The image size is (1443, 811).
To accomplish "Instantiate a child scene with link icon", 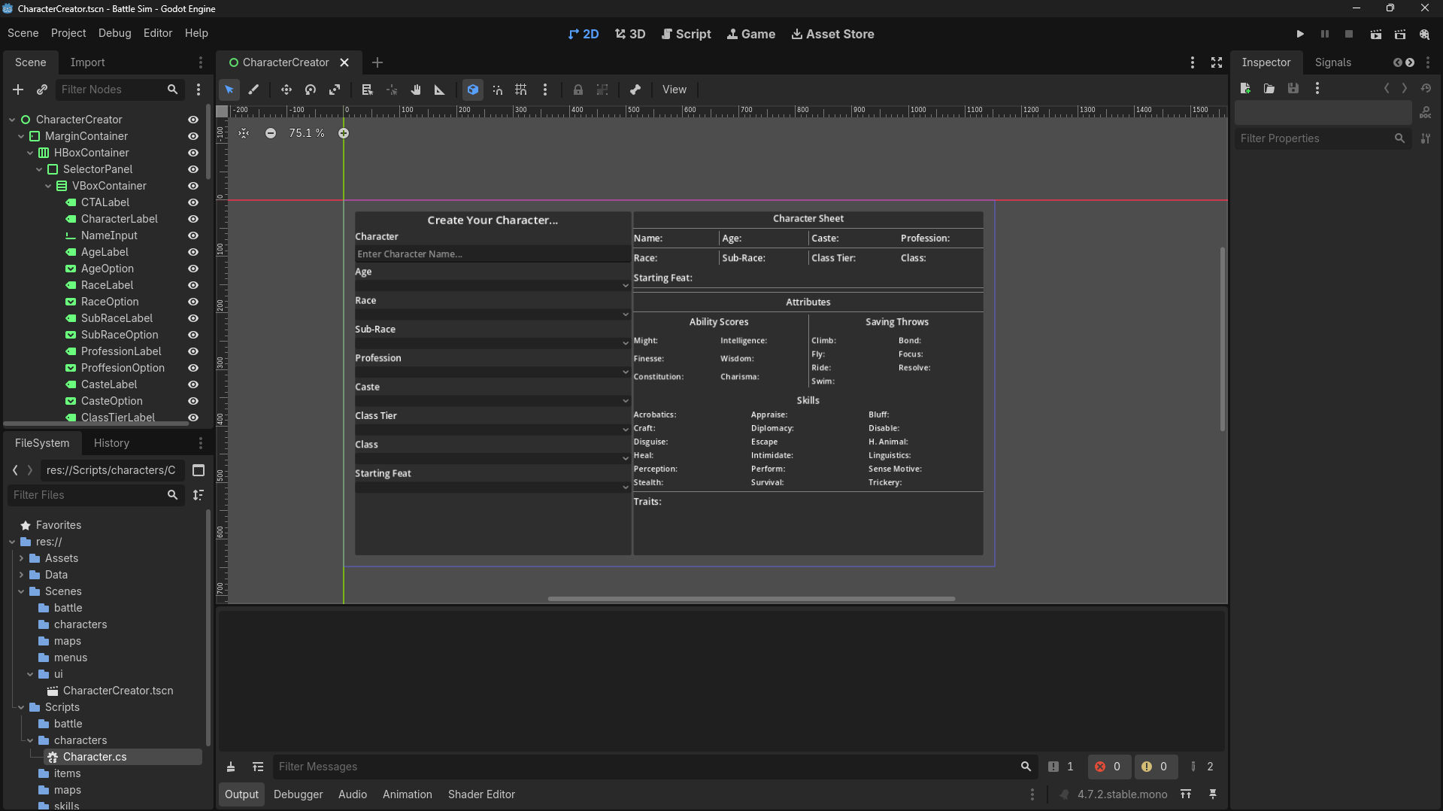I will 42,90.
